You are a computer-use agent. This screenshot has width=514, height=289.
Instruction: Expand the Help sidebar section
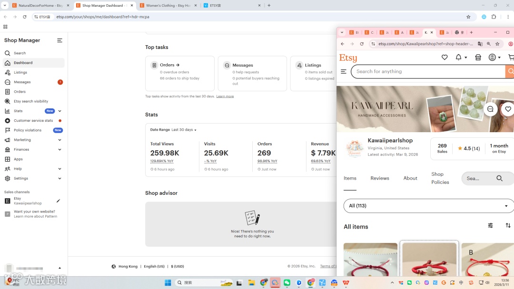(59, 169)
